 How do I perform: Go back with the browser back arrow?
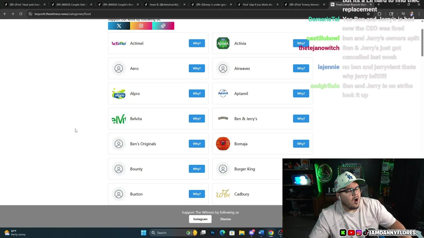coord(5,14)
